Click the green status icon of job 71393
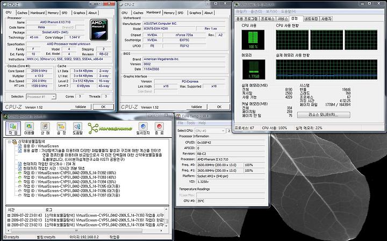Screen dimensions: 387x241 pos(20,178)
